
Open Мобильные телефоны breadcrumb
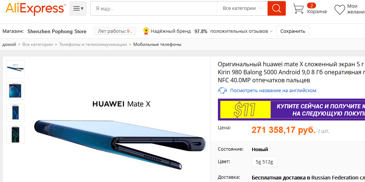157,44
